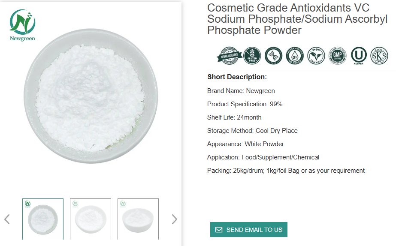The width and height of the screenshot is (396, 246).
Task: Click the Vegan Friendly badge
Action: pyautogui.click(x=316, y=56)
